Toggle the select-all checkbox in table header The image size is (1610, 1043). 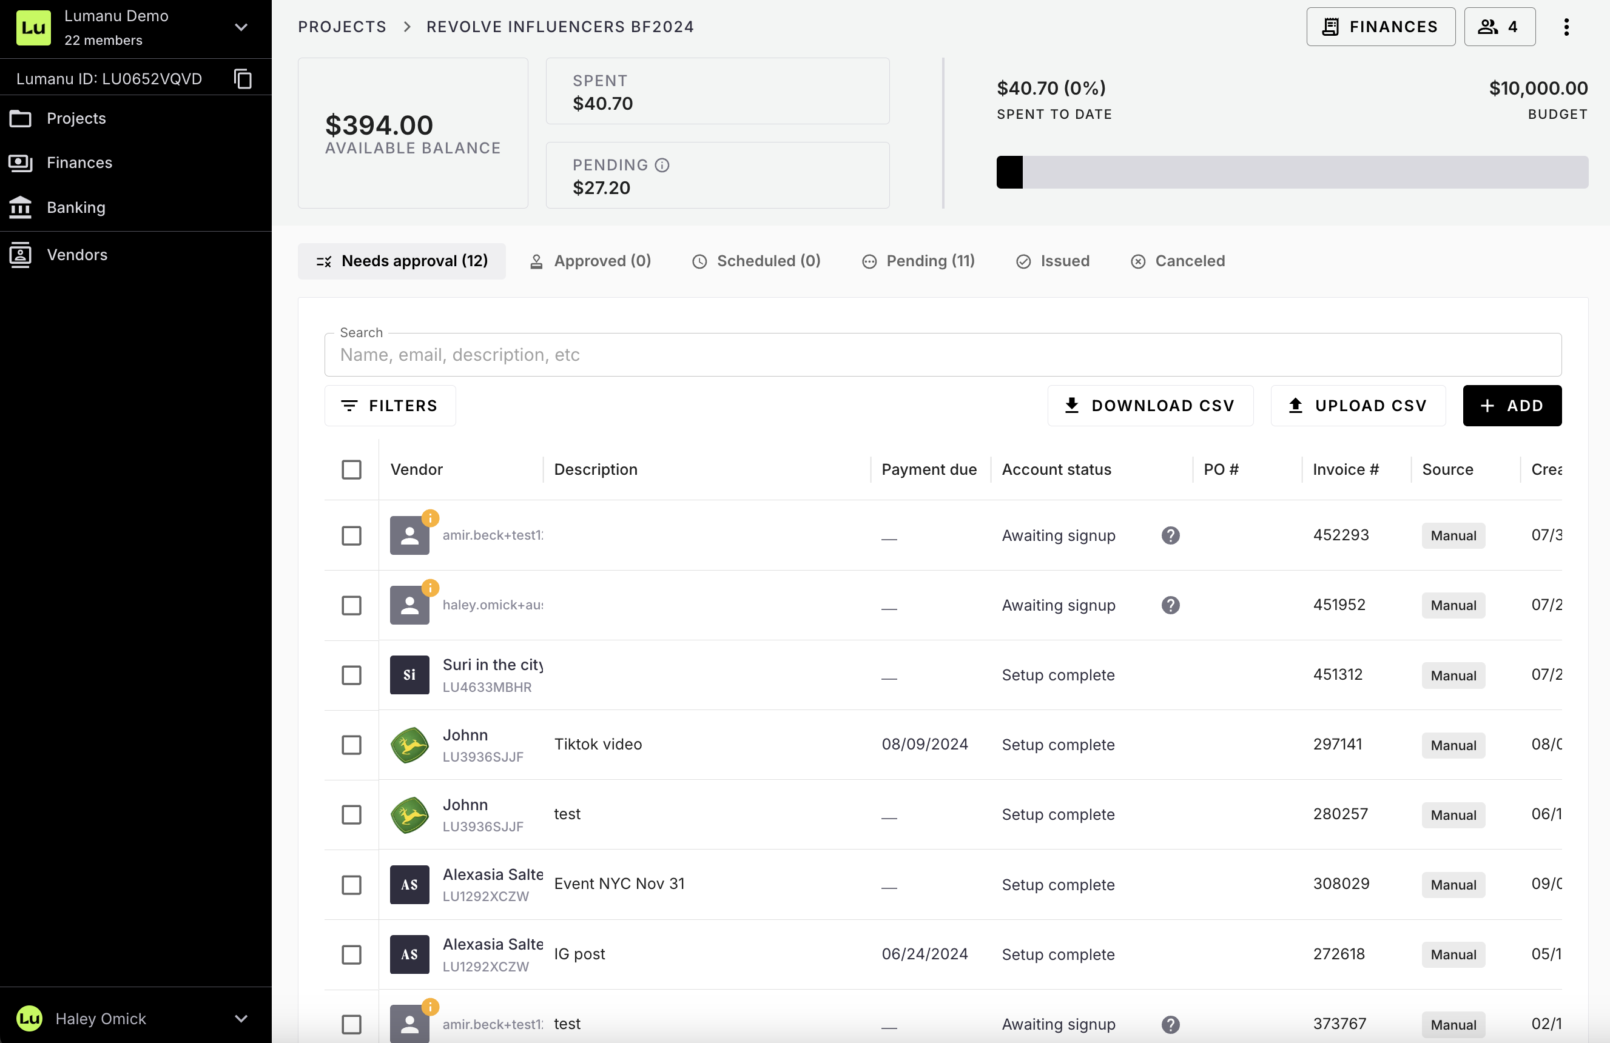tap(351, 469)
